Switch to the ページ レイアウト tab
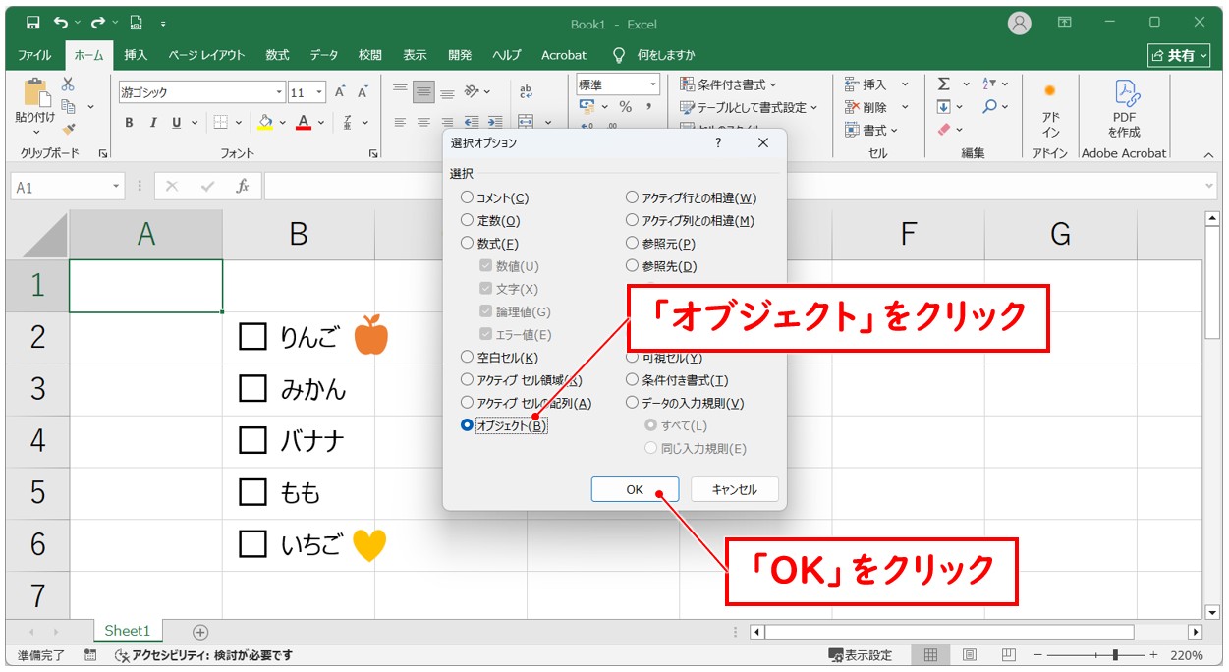The height and width of the screenshot is (672, 1229). [x=206, y=55]
